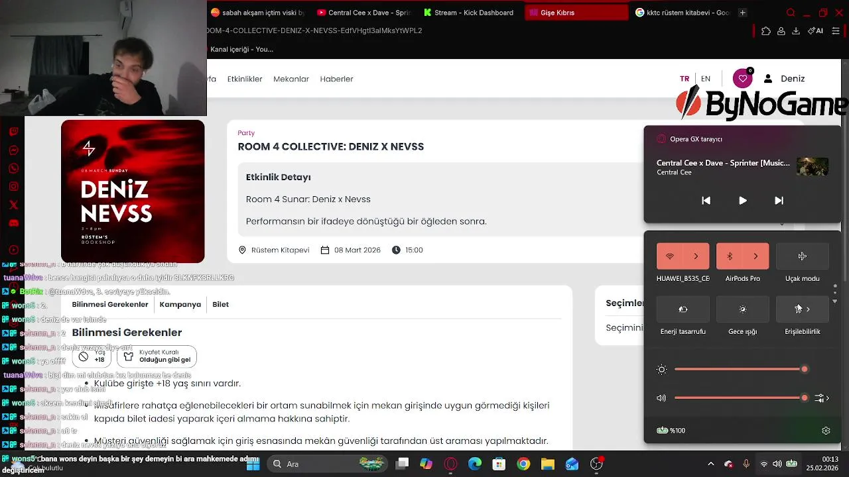Switch to the Stream - Kick Dashboard tab
This screenshot has width=849, height=477.
[x=468, y=13]
